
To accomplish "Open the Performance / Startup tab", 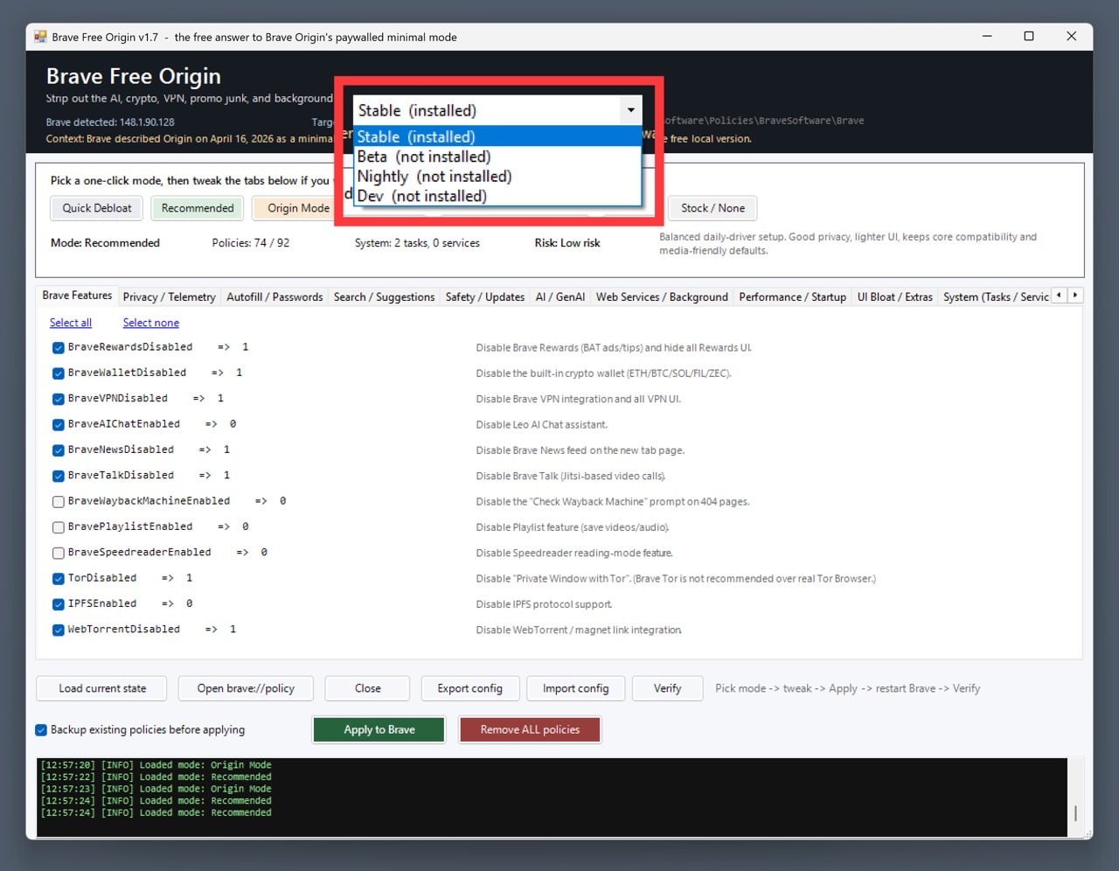I will click(x=792, y=297).
